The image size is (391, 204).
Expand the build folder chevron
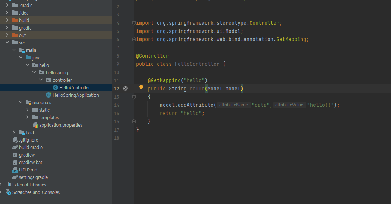point(7,20)
